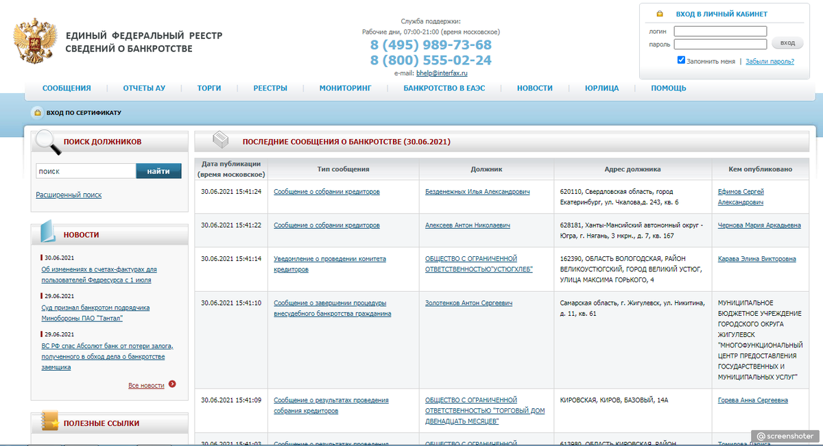823x446 pixels.
Task: Click the ВХОД В ЛИЧНЫЙ КАБИНЕТ heading
Action: [721, 14]
